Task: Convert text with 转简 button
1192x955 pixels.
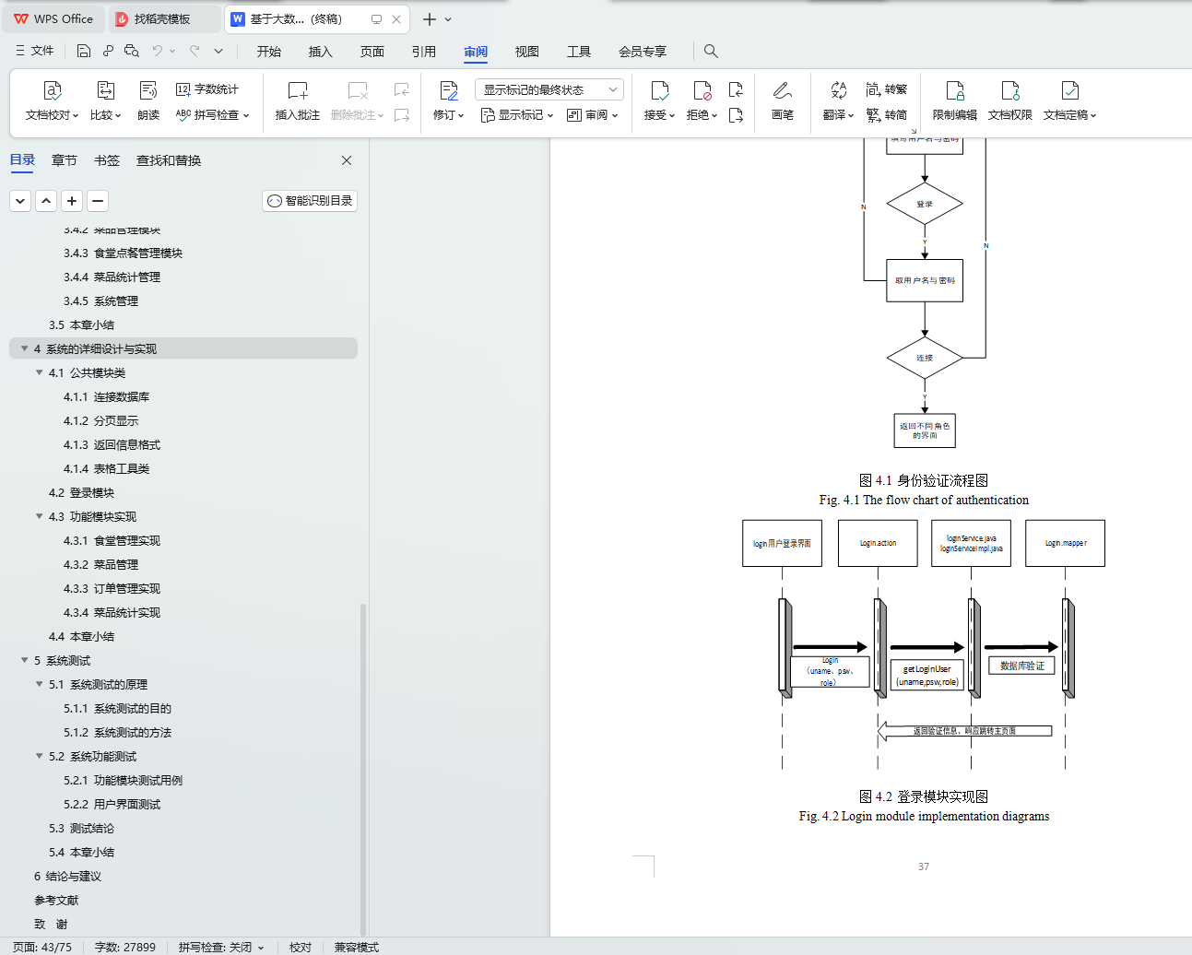Action: pyautogui.click(x=887, y=115)
